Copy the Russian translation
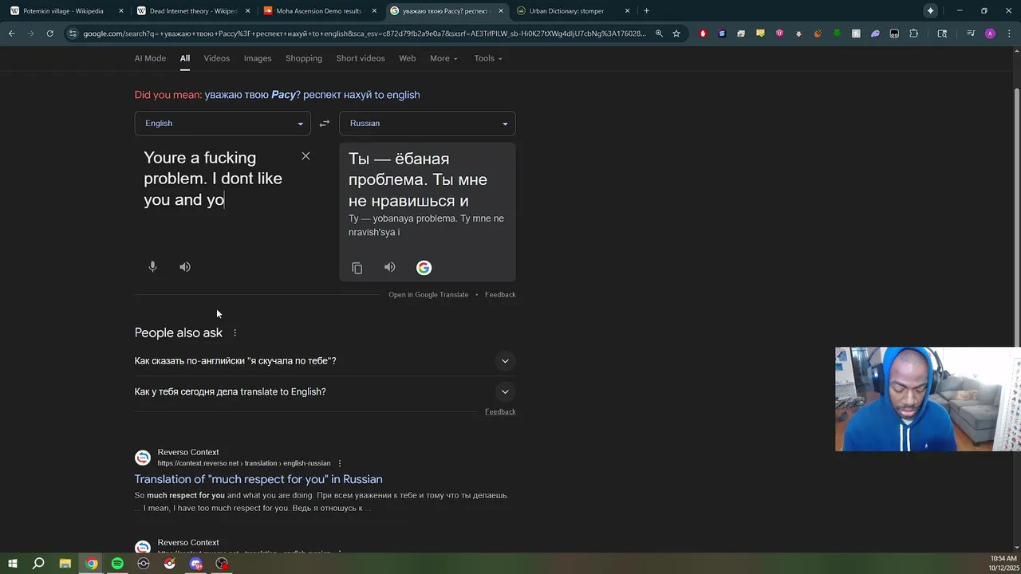Viewport: 1021px width, 574px height. coord(357,268)
